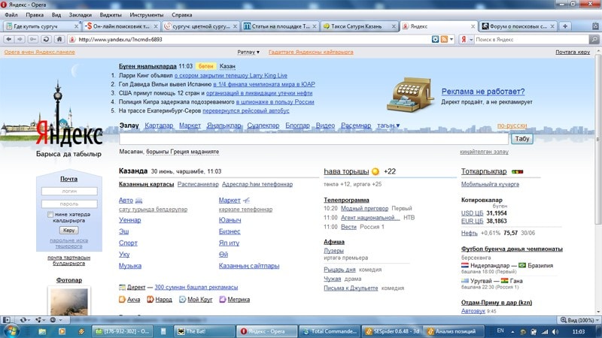602x338 pixels.
Task: Start search with magnifier icon in search box
Action: tap(594, 40)
